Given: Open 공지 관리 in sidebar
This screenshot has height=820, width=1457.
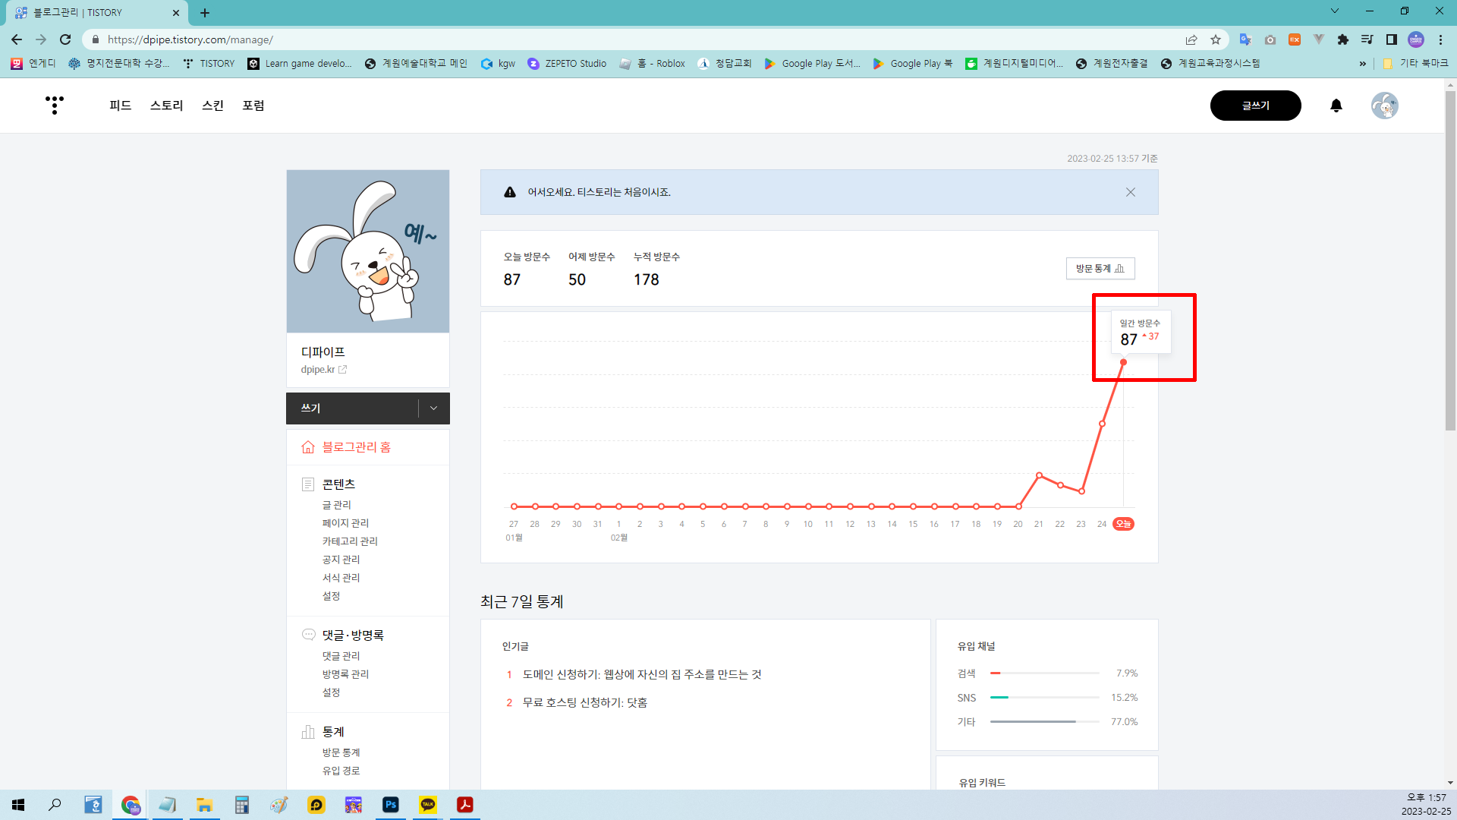Looking at the screenshot, I should pyautogui.click(x=341, y=560).
